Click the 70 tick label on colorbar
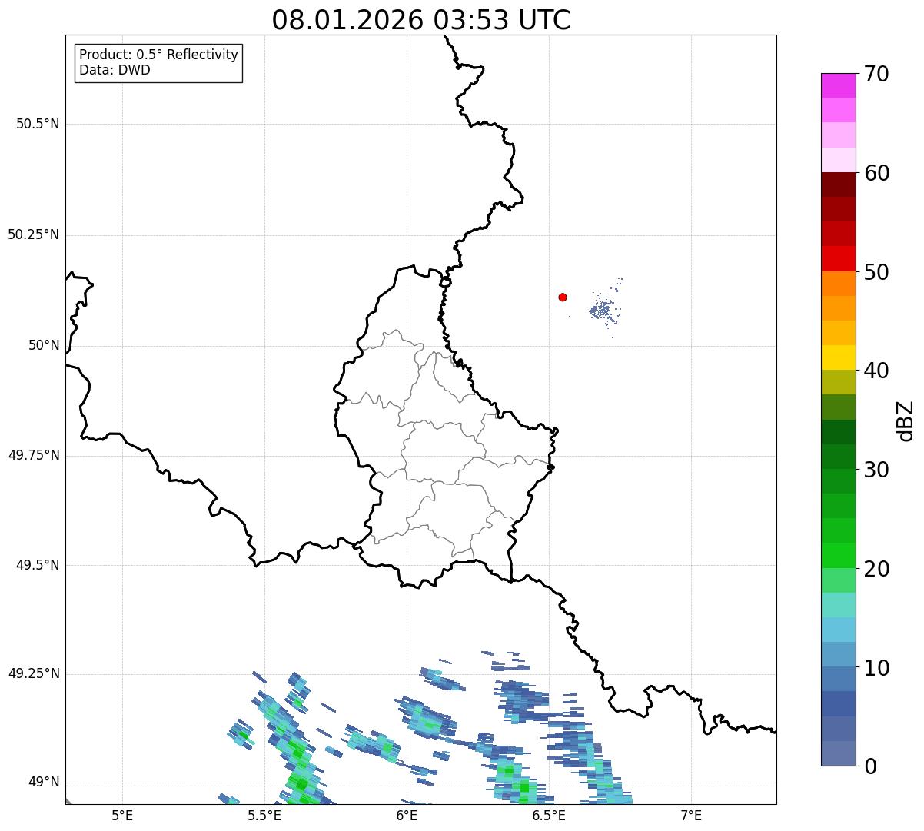 [877, 75]
